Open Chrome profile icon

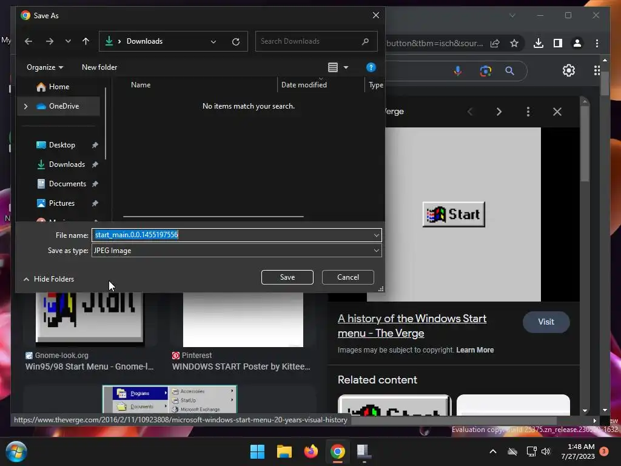[577, 43]
